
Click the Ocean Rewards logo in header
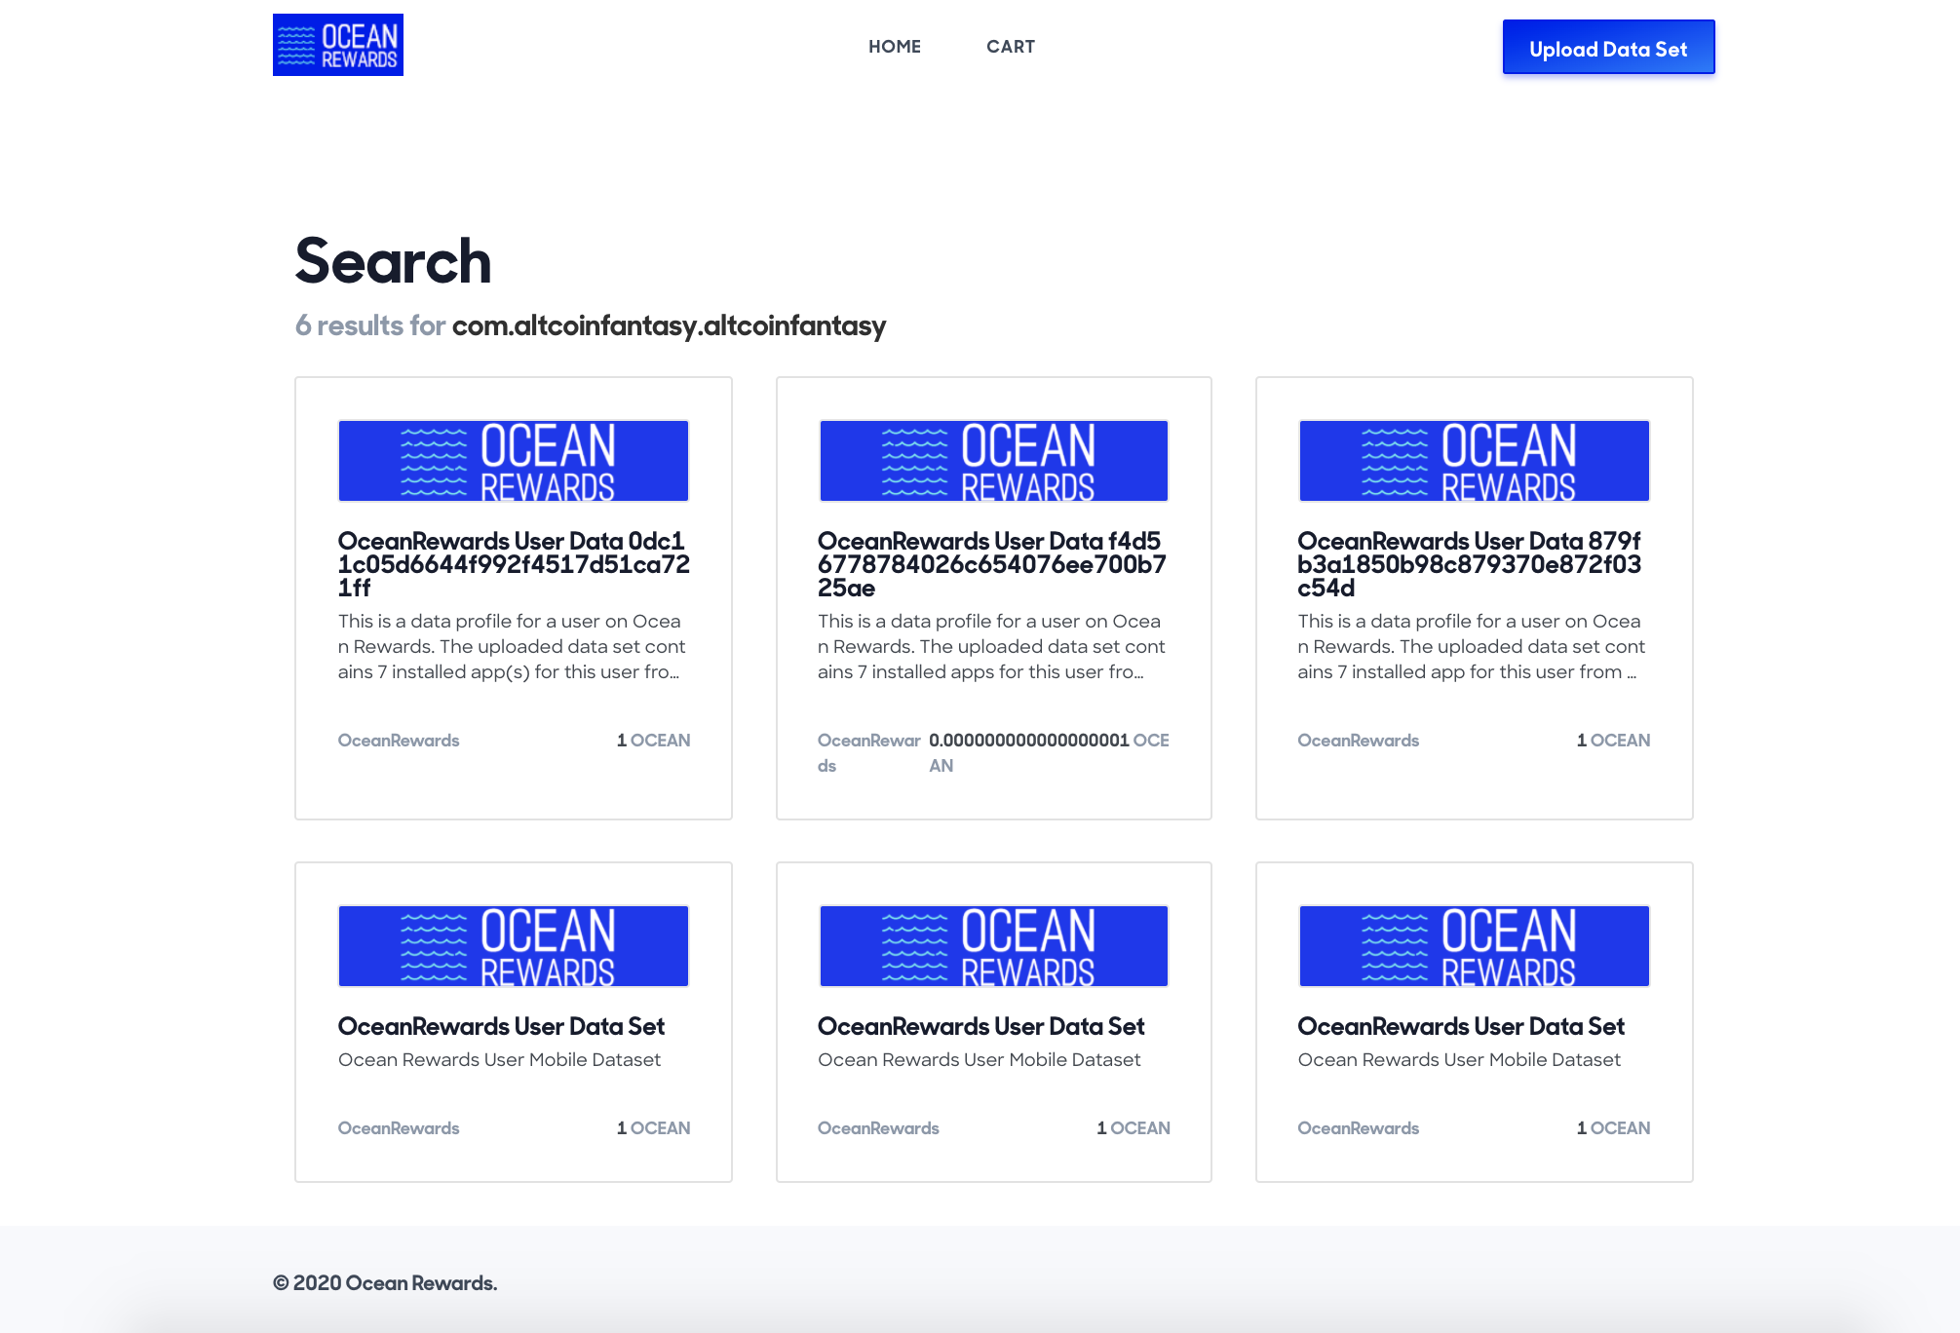click(x=337, y=45)
